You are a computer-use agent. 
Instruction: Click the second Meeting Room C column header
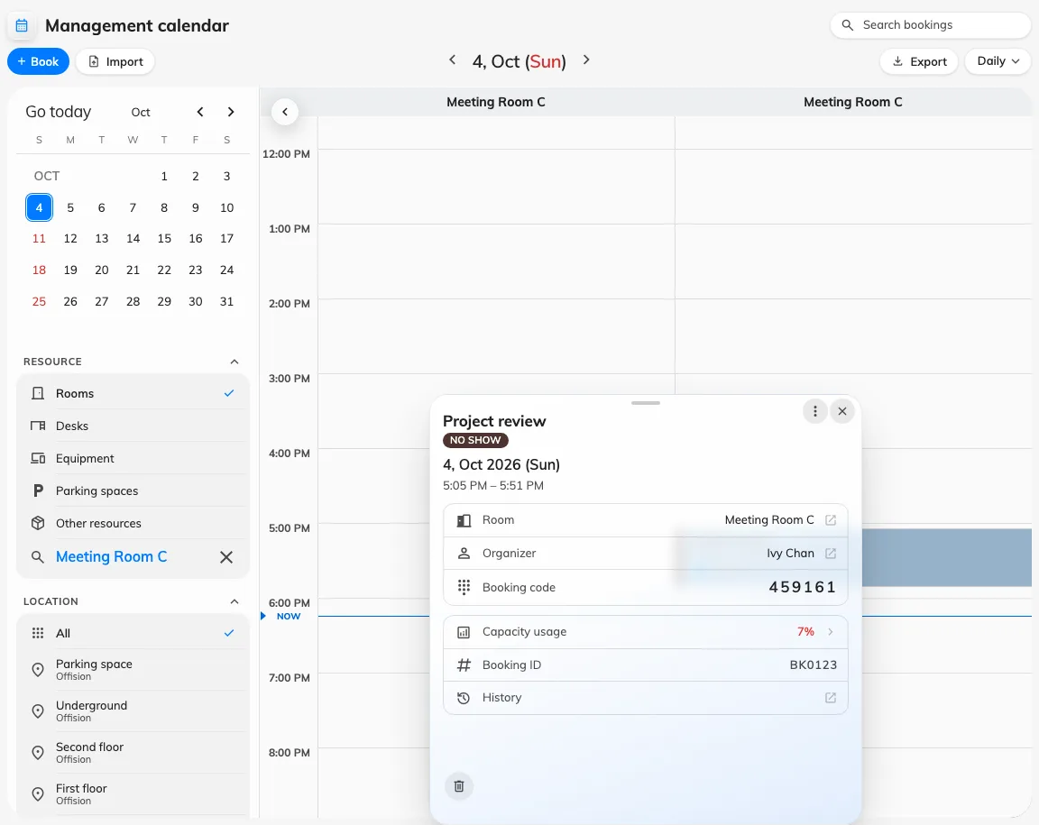(853, 102)
